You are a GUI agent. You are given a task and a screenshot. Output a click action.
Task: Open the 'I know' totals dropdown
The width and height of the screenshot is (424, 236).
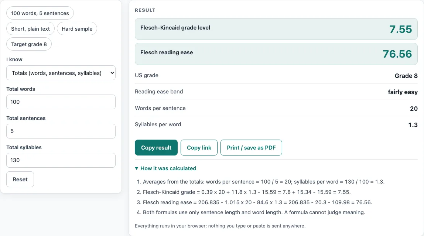click(x=61, y=73)
